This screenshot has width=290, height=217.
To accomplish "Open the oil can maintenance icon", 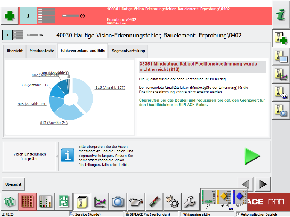I will [x=136, y=202].
